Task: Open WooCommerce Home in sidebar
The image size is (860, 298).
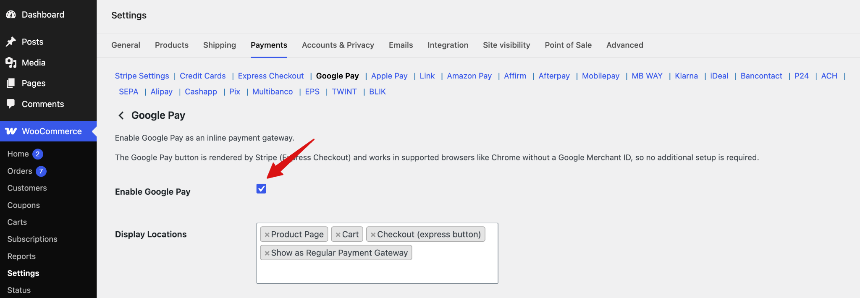Action: pos(18,154)
